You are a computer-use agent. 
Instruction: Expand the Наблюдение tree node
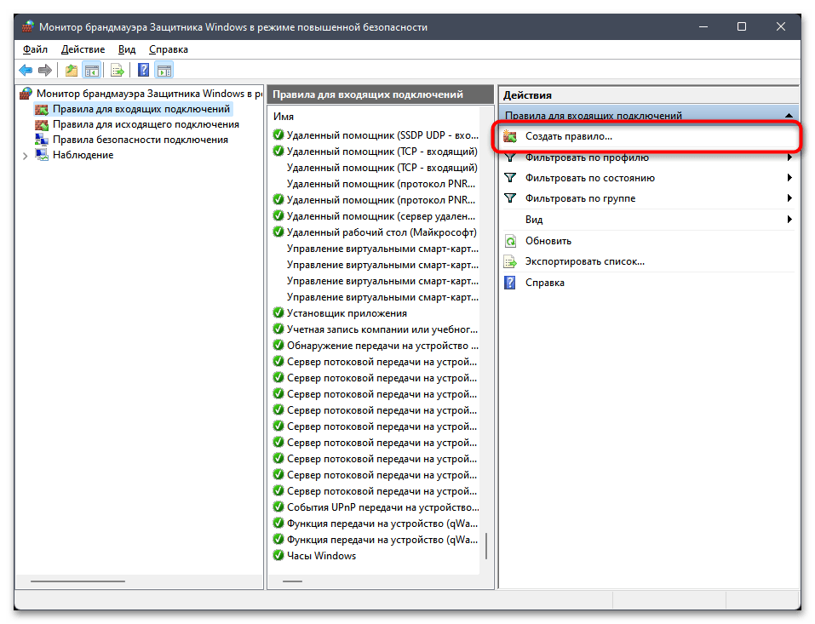click(x=25, y=155)
